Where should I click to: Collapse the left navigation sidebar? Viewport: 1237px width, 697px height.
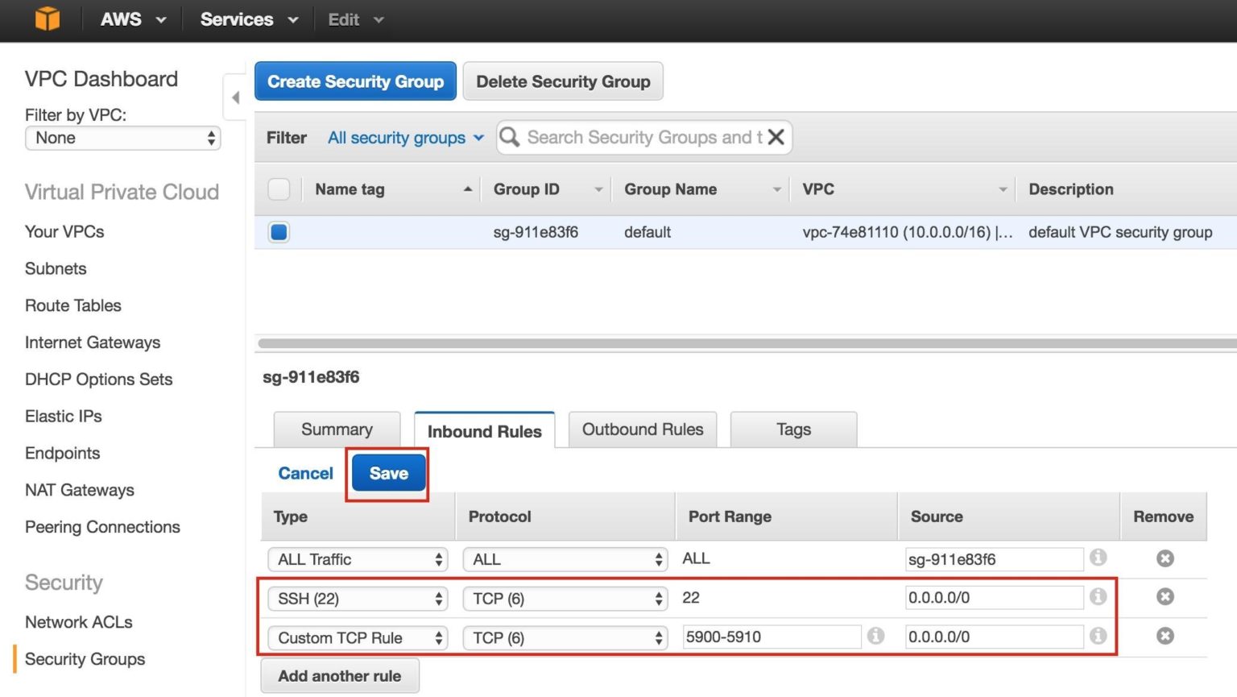pos(235,97)
